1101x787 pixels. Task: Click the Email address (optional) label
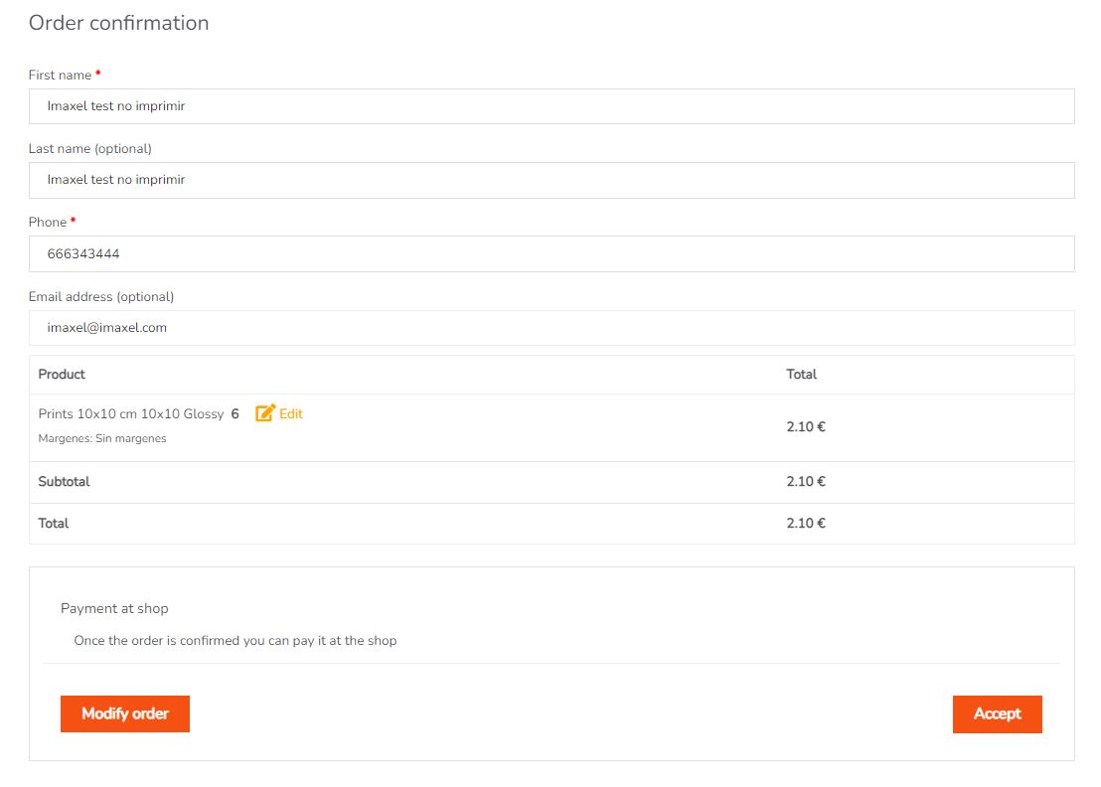point(101,296)
